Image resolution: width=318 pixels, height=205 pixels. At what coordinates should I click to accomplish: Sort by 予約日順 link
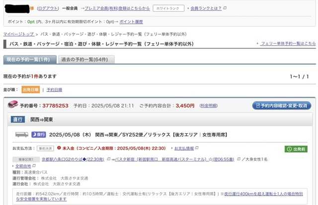[x=54, y=90]
